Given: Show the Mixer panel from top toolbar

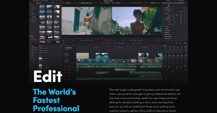Looking at the screenshot, I should pos(168,1).
